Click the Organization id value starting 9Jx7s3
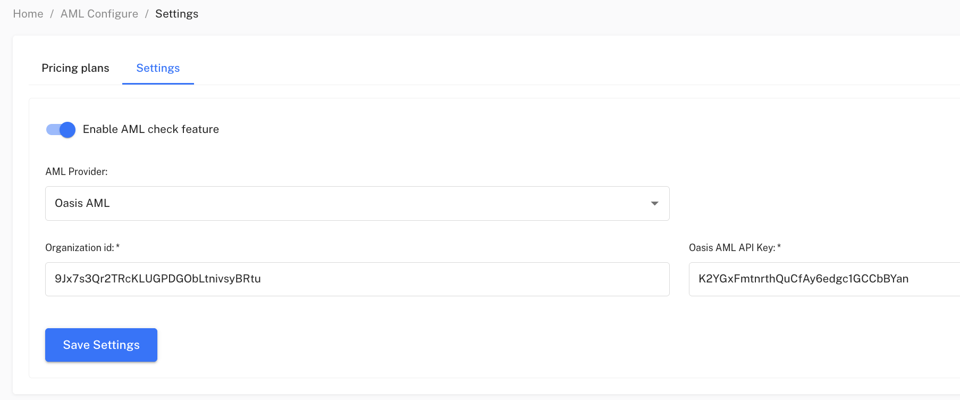This screenshot has width=960, height=400. pos(158,279)
